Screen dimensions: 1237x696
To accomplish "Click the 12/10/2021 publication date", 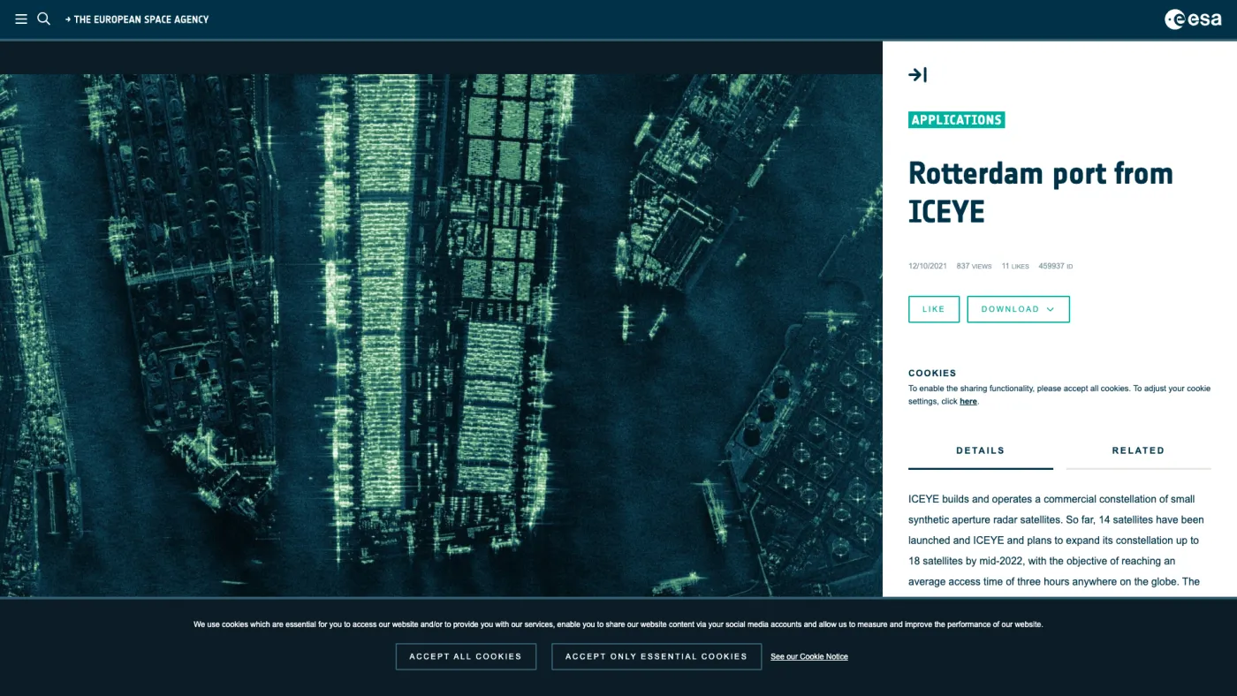I will pyautogui.click(x=928, y=266).
